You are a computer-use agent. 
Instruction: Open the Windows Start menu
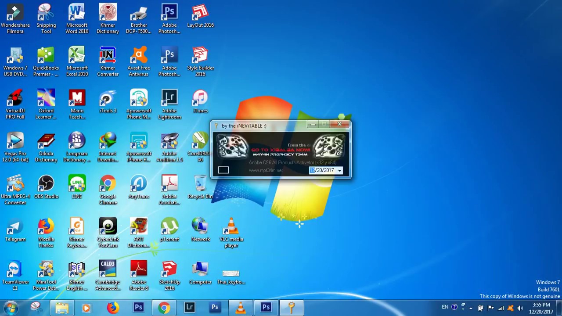pyautogui.click(x=11, y=308)
